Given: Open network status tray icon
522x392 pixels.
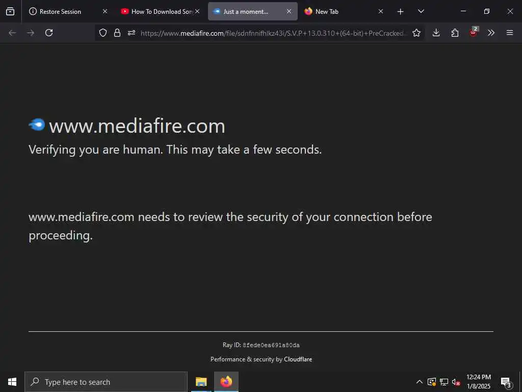Looking at the screenshot, I should click(x=444, y=382).
